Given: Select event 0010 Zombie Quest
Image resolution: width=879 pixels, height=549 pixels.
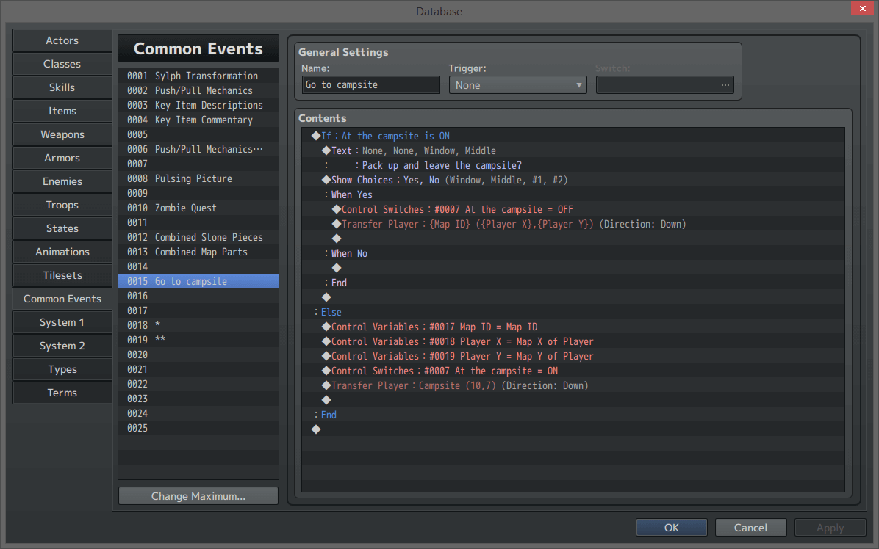Looking at the screenshot, I should (198, 208).
